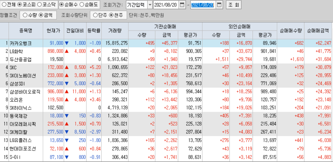The image size is (333, 162).
Task: Select the 동국제강 stock name
Action: click(19, 116)
